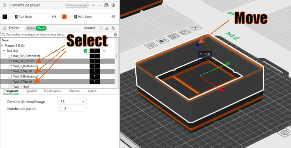
Task: Edit filament 1 preset with ellipsis icon
Action: click(x=54, y=17)
